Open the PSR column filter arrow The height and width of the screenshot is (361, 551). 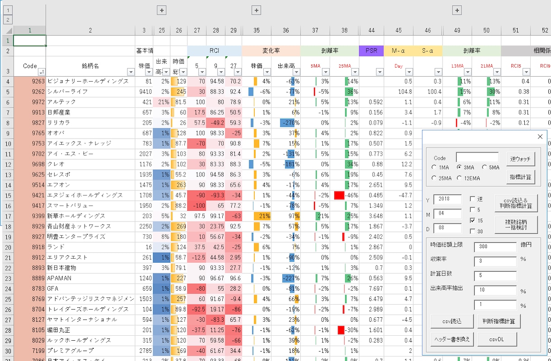[x=380, y=72]
